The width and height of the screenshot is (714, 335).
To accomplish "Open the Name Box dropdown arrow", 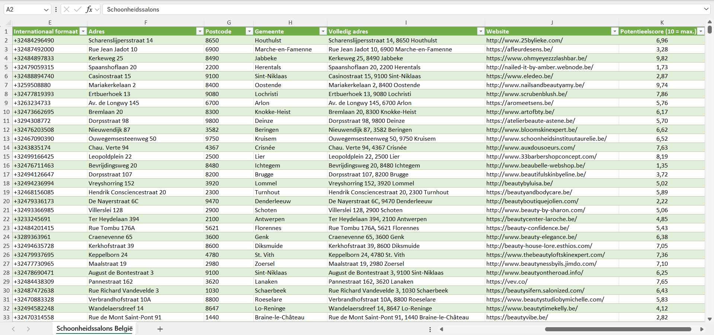I will [x=46, y=10].
